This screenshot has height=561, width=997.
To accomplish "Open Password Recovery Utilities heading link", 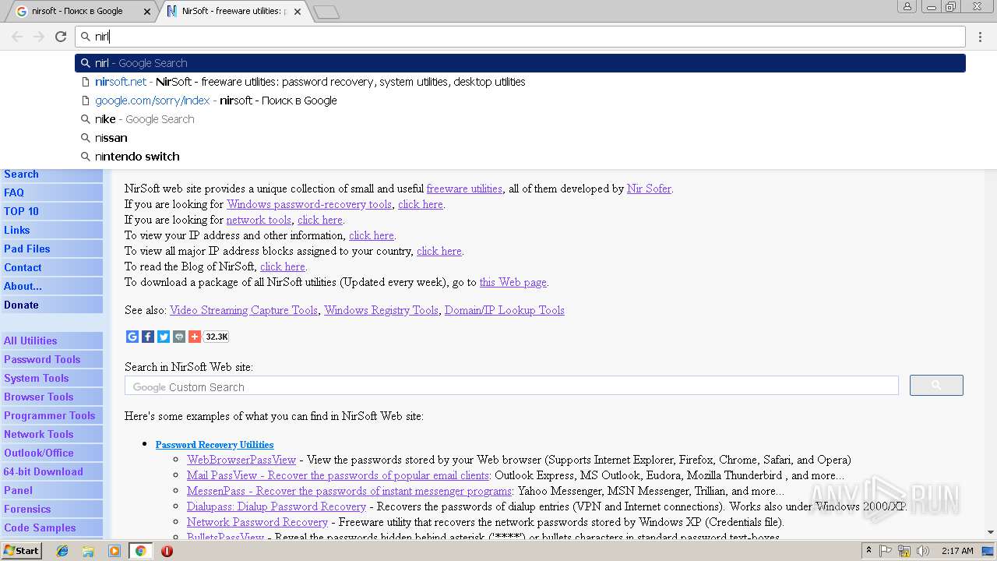I will click(214, 445).
